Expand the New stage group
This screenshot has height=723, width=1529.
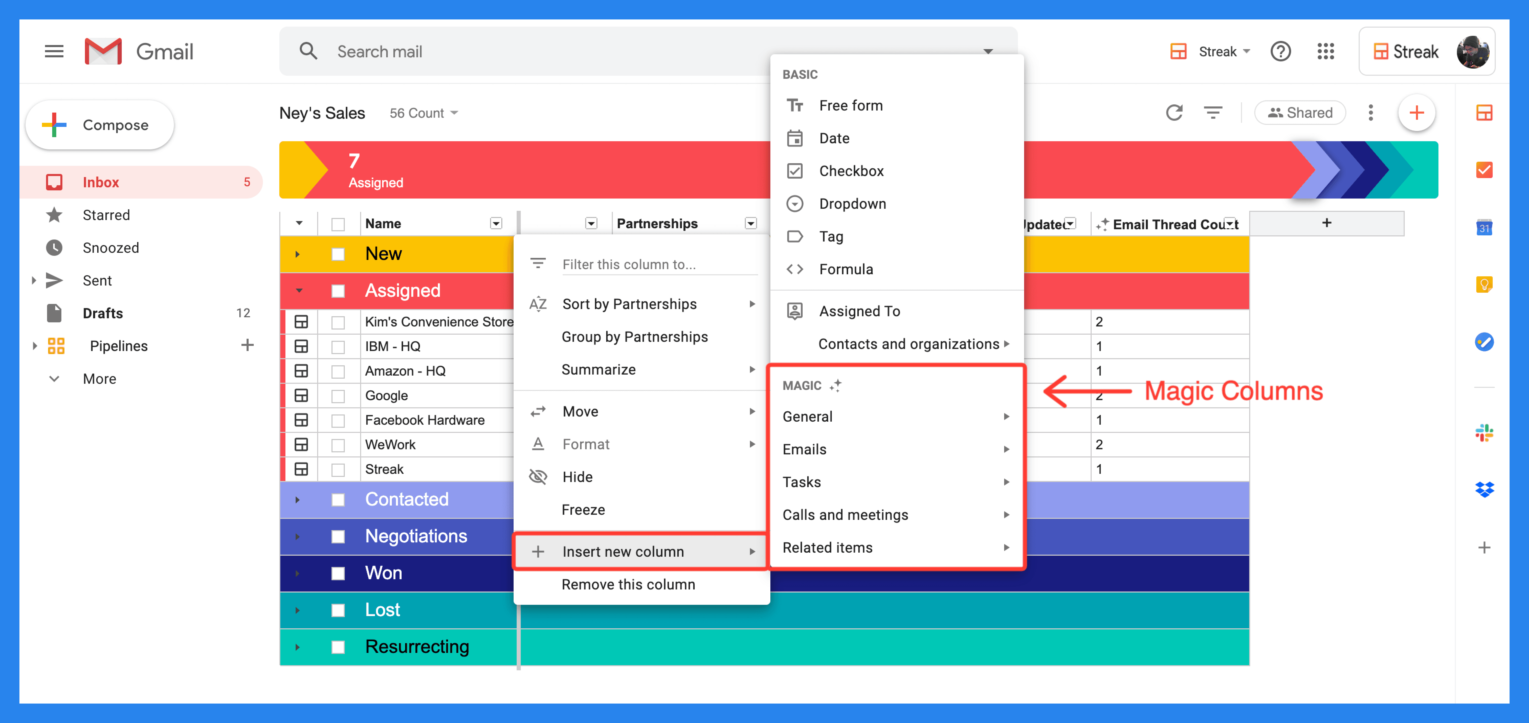click(x=297, y=254)
